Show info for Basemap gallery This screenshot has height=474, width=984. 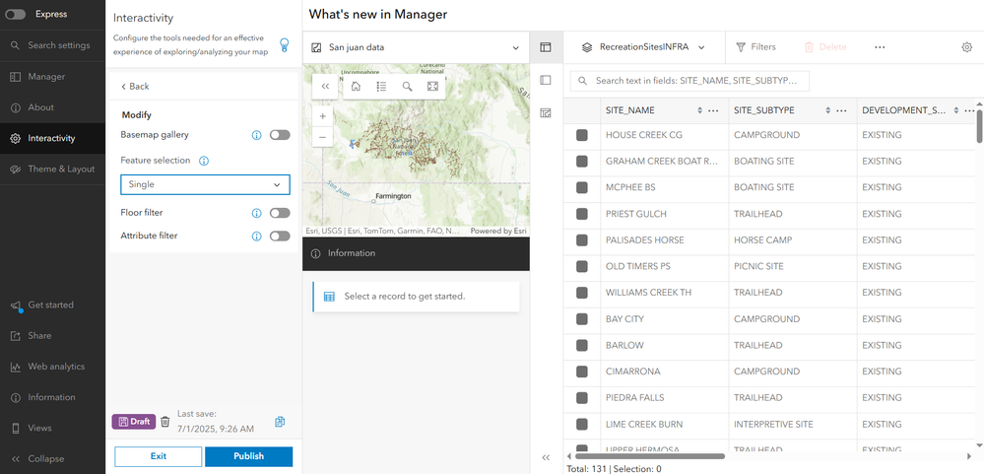pos(256,135)
